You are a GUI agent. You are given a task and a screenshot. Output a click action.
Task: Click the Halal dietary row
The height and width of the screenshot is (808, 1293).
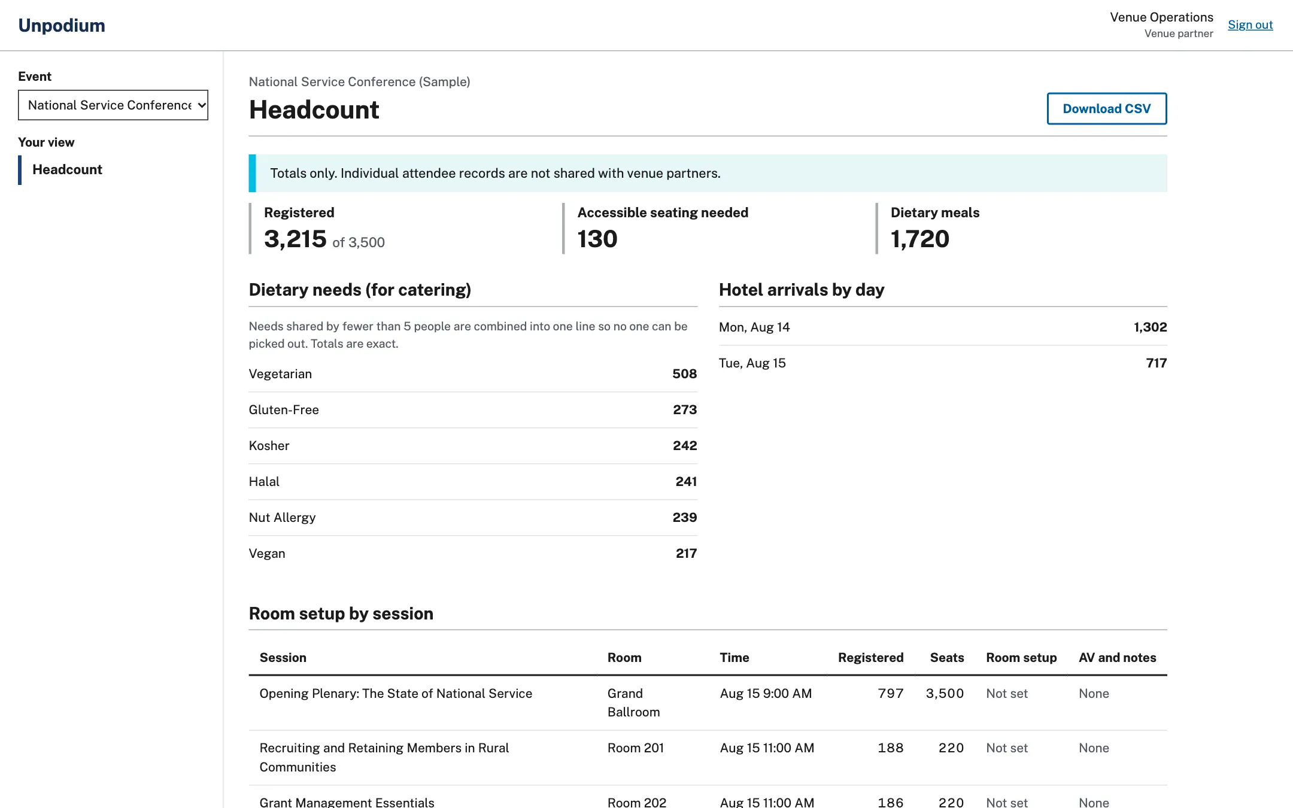point(473,482)
